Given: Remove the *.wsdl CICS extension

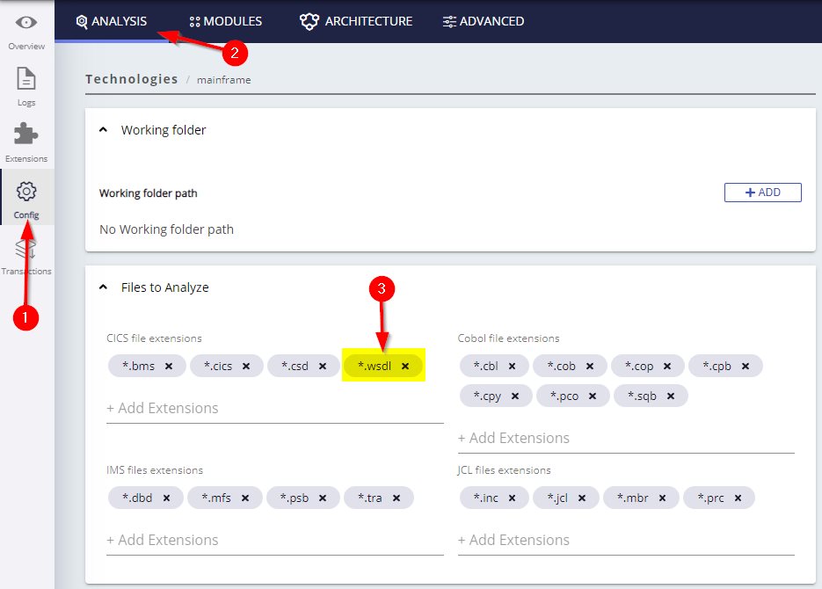Looking at the screenshot, I should coord(405,366).
